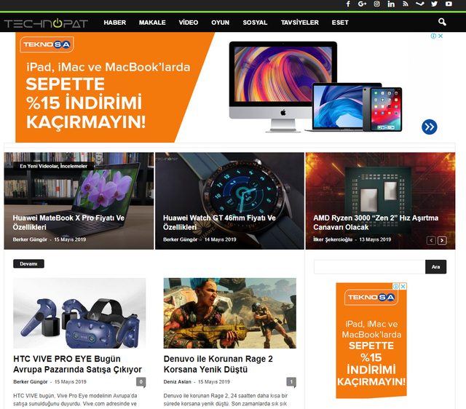Open the YouTube icon in header

click(x=449, y=4)
